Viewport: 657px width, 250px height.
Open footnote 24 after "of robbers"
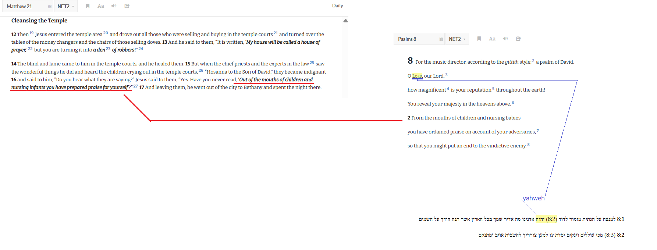[141, 49]
